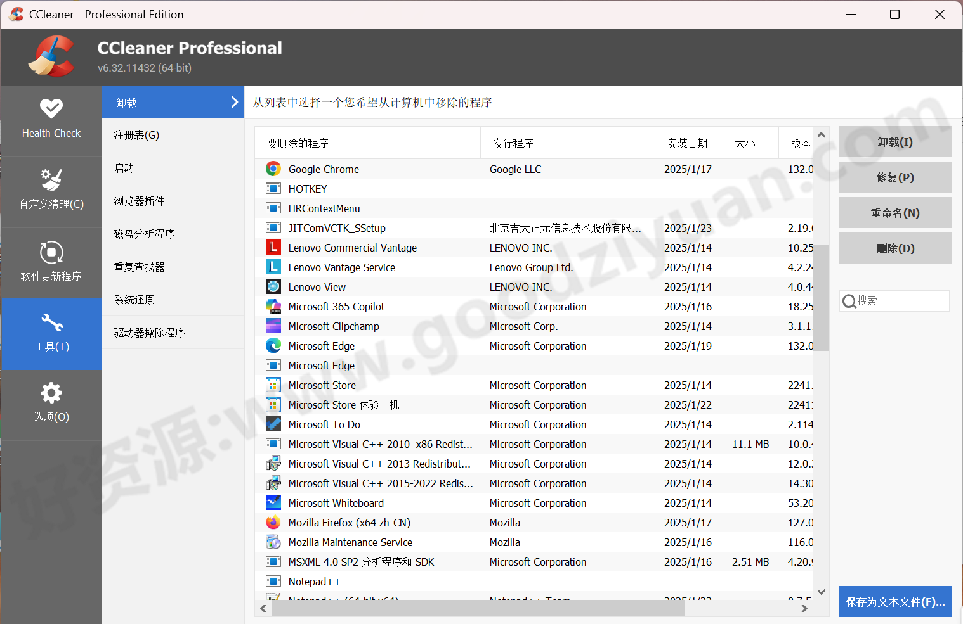Image resolution: width=963 pixels, height=624 pixels.
Task: Expand the 卸载 section via its chevron arrow
Action: click(x=234, y=101)
